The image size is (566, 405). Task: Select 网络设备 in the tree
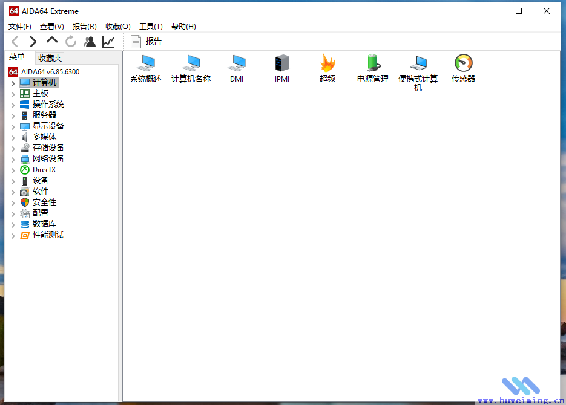pos(42,158)
